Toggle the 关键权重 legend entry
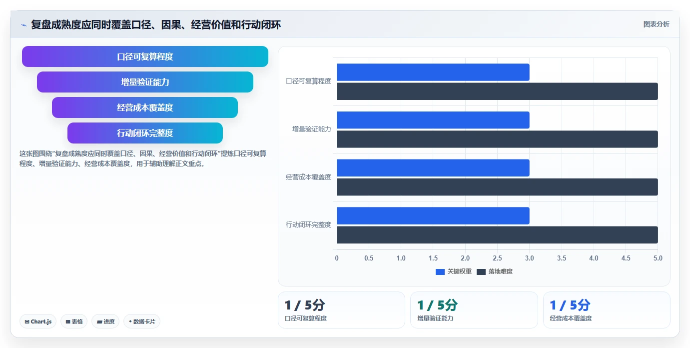This screenshot has width=690, height=348. 453,271
